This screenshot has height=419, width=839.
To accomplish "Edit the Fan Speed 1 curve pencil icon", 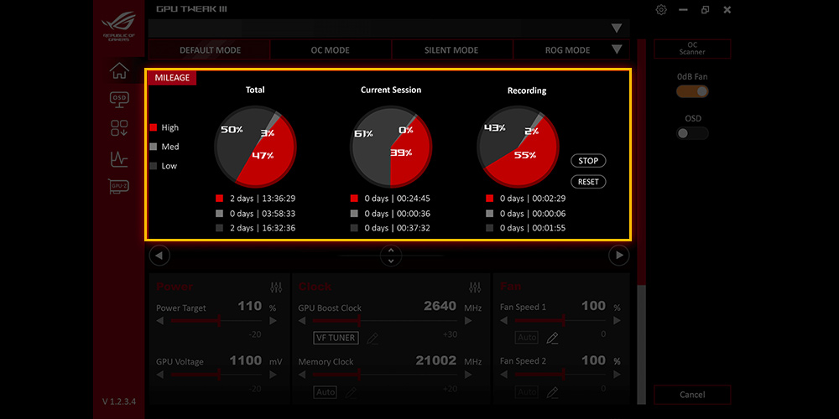I will 552,338.
